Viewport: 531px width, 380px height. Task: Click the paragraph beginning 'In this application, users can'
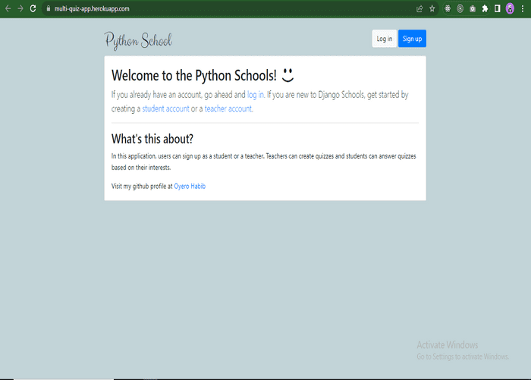tap(264, 162)
